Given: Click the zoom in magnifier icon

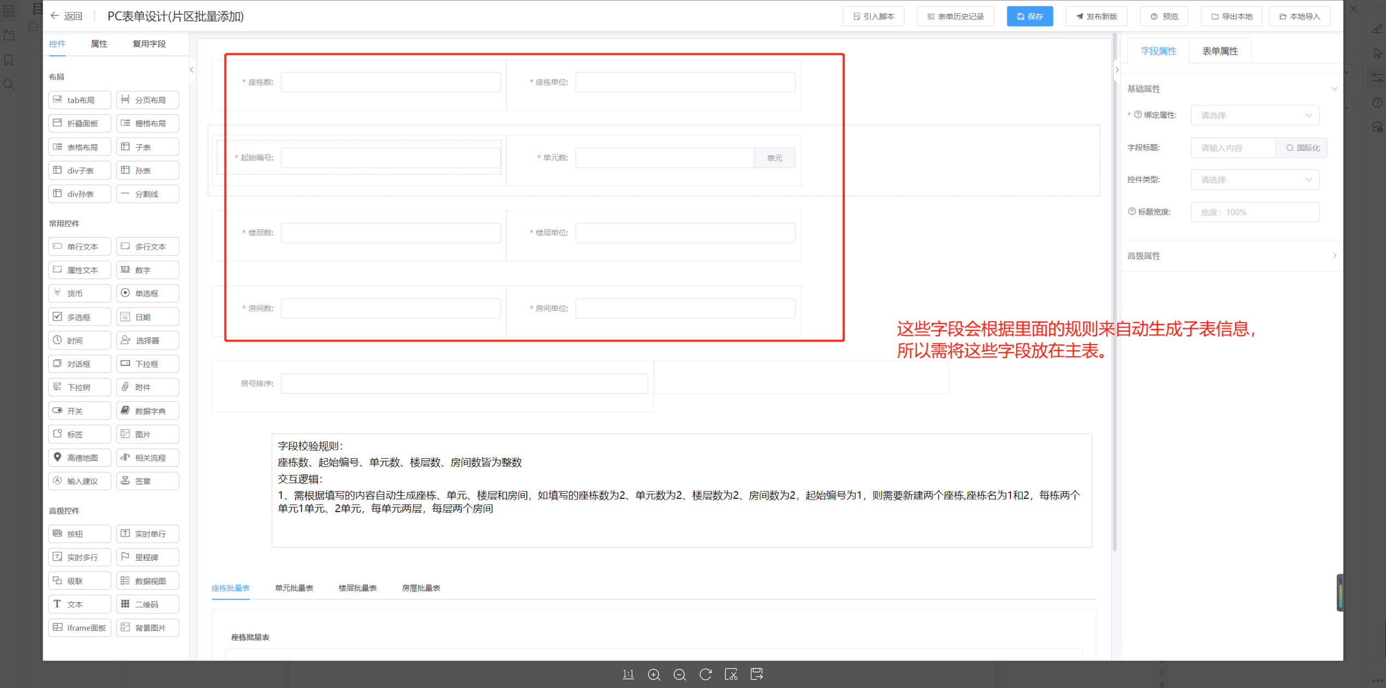Looking at the screenshot, I should tap(654, 675).
